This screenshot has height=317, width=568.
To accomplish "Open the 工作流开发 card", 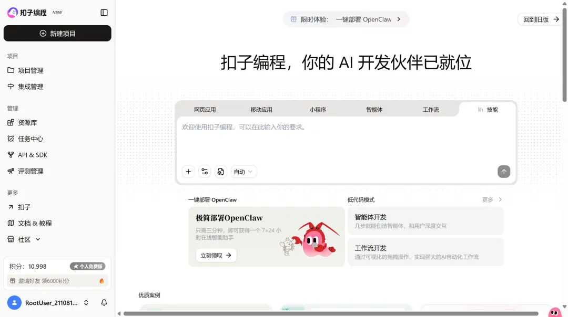I will tap(425, 252).
